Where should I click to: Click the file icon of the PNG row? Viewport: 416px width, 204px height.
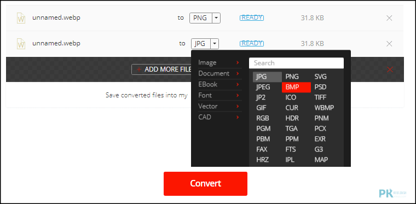(x=21, y=18)
